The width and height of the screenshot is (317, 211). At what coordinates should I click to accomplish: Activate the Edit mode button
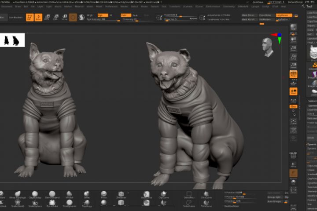click(x=30, y=18)
